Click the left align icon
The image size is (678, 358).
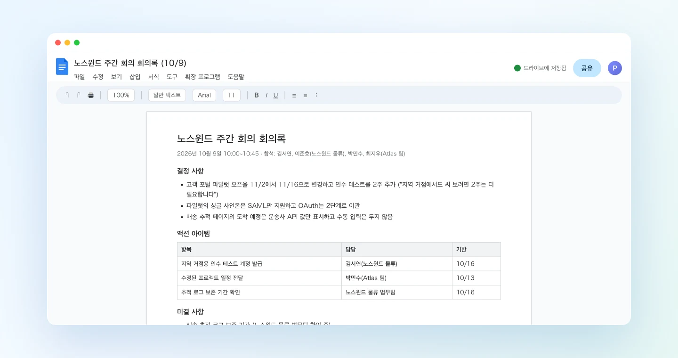tap(294, 95)
